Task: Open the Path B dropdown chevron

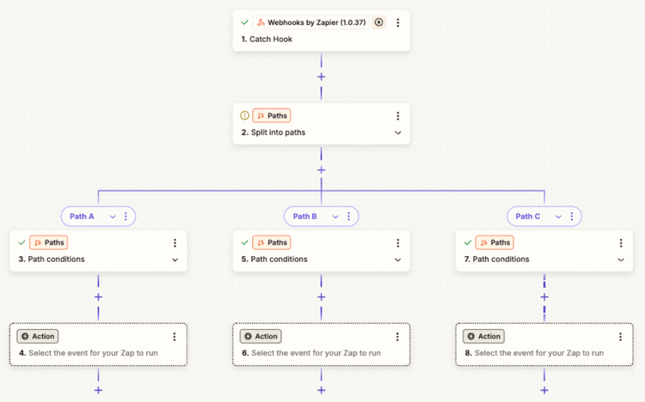Action: tap(335, 216)
